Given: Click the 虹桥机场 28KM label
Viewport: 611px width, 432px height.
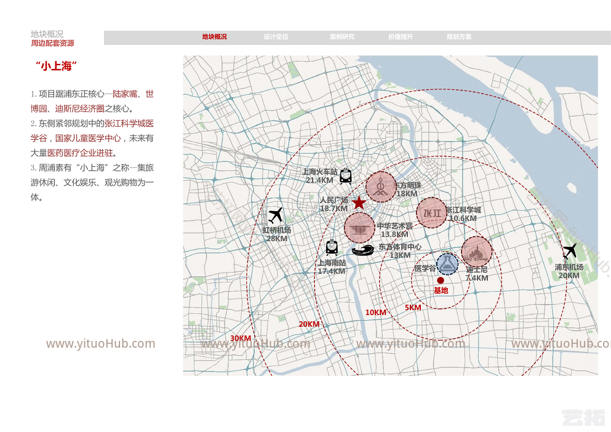Looking at the screenshot, I should coord(277,234).
